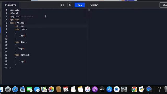Image resolution: width=167 pixels, height=94 pixels.
Task: Open Contacts book in the Dock
Action: point(58,89)
